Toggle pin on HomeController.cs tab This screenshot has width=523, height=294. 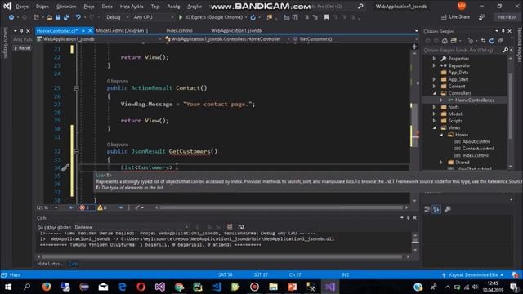(83, 31)
